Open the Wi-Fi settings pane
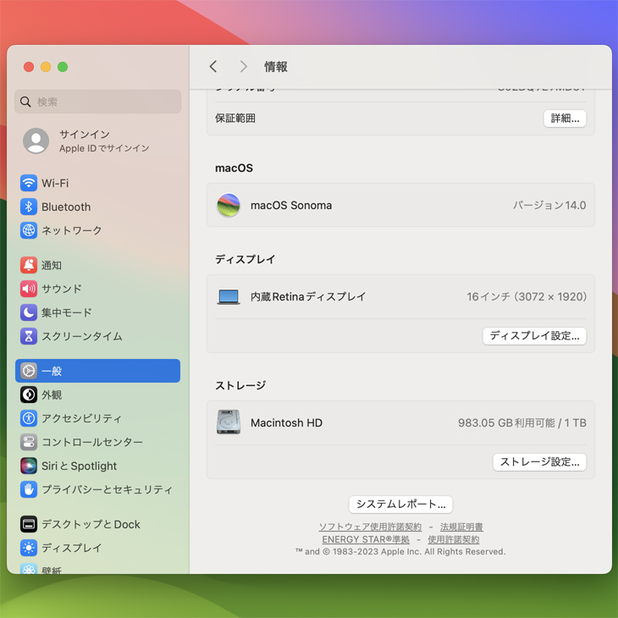The width and height of the screenshot is (618, 618). coord(97,183)
